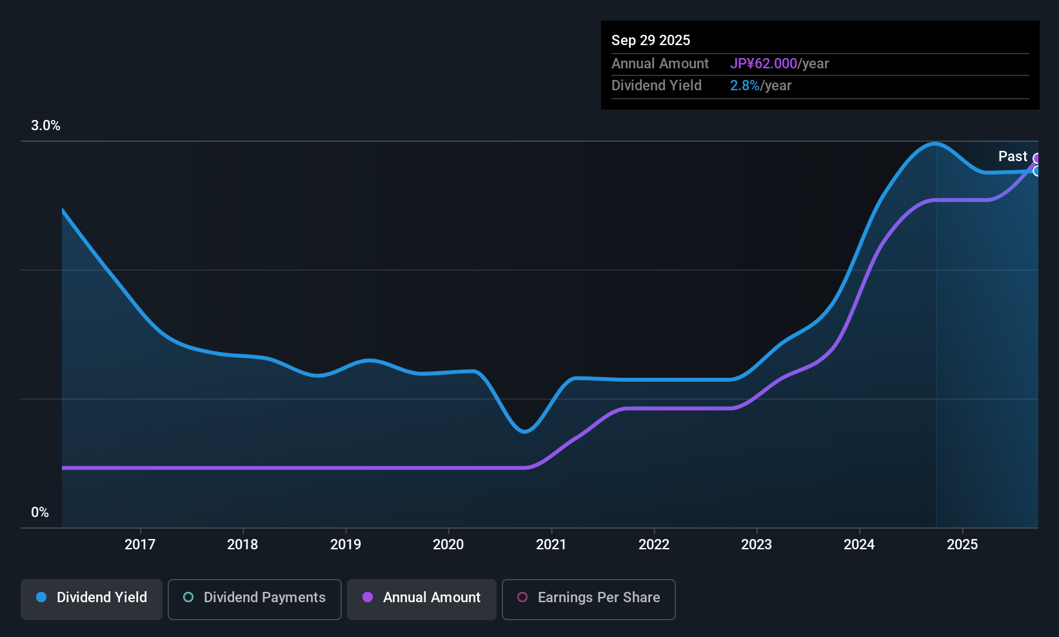Click the 0% y-axis label
The height and width of the screenshot is (637, 1059).
tap(40, 513)
